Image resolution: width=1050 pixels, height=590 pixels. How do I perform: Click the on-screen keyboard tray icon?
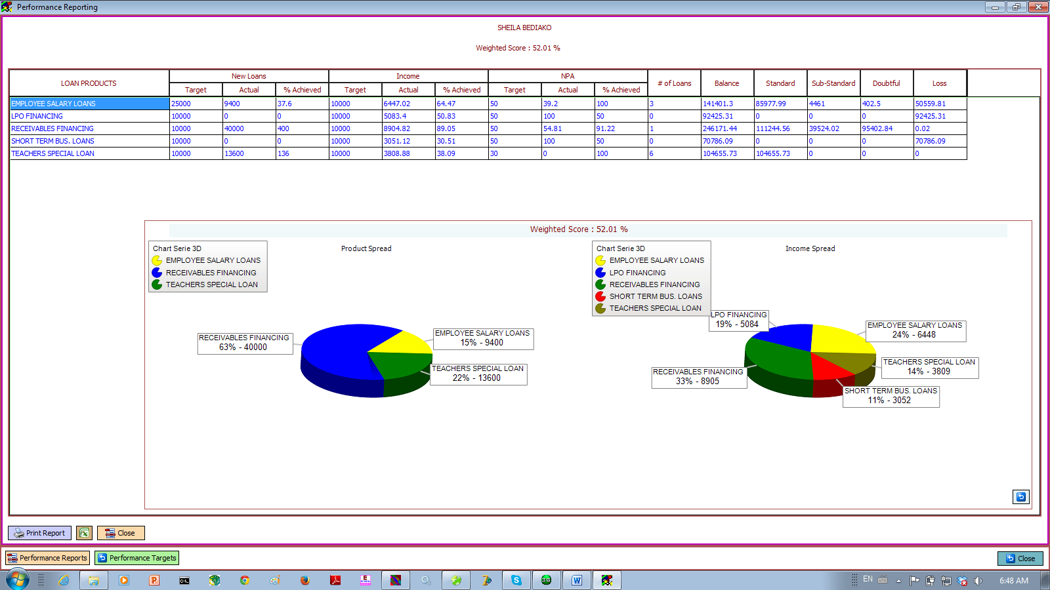pos(883,580)
